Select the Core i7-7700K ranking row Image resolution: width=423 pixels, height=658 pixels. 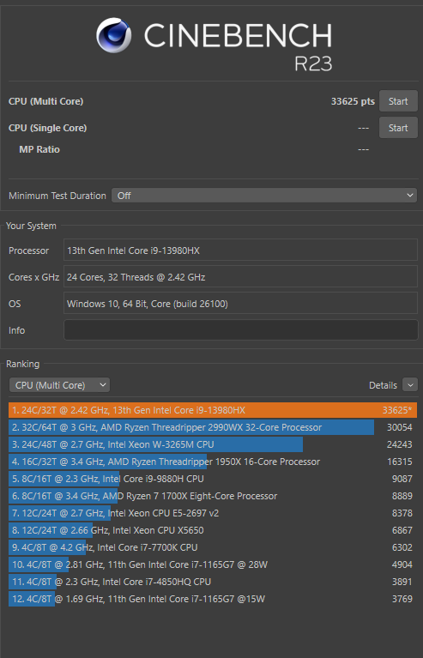(213, 547)
